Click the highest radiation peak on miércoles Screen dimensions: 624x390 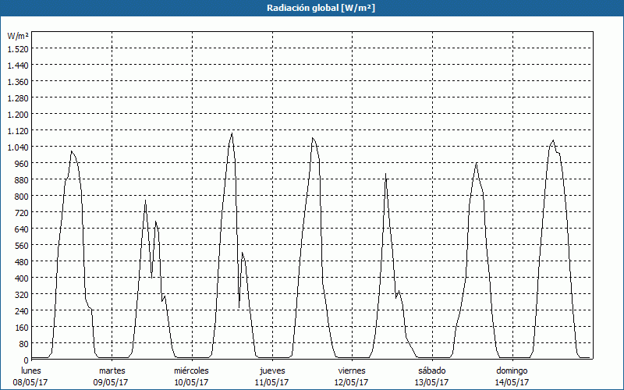click(232, 133)
